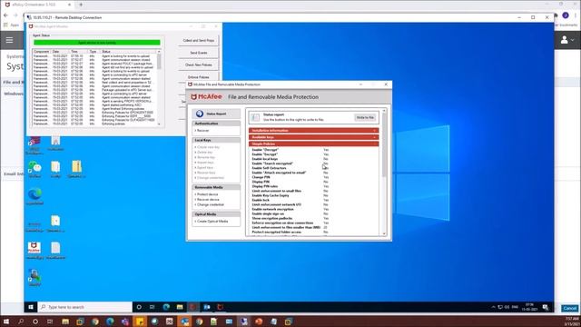Image resolution: width=581 pixels, height=327 pixels.
Task: Open Change credential under Removable Media
Action: point(210,204)
